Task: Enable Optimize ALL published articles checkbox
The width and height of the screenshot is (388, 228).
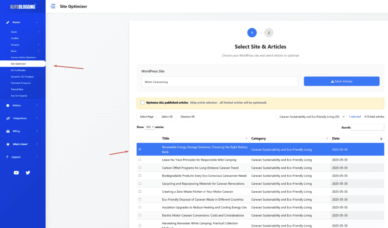Action: tap(142, 102)
